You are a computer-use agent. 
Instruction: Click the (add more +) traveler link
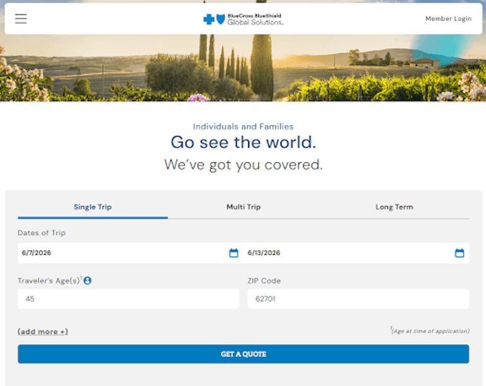pyautogui.click(x=43, y=332)
